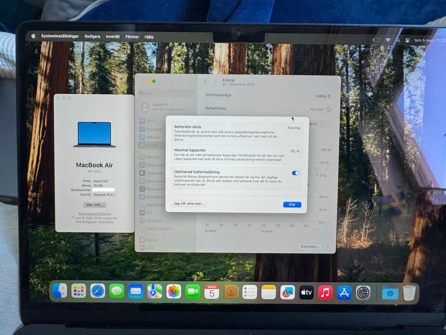Click the Alternativ... button in Energi pane
Screen dimensions: 446x335
(310, 247)
